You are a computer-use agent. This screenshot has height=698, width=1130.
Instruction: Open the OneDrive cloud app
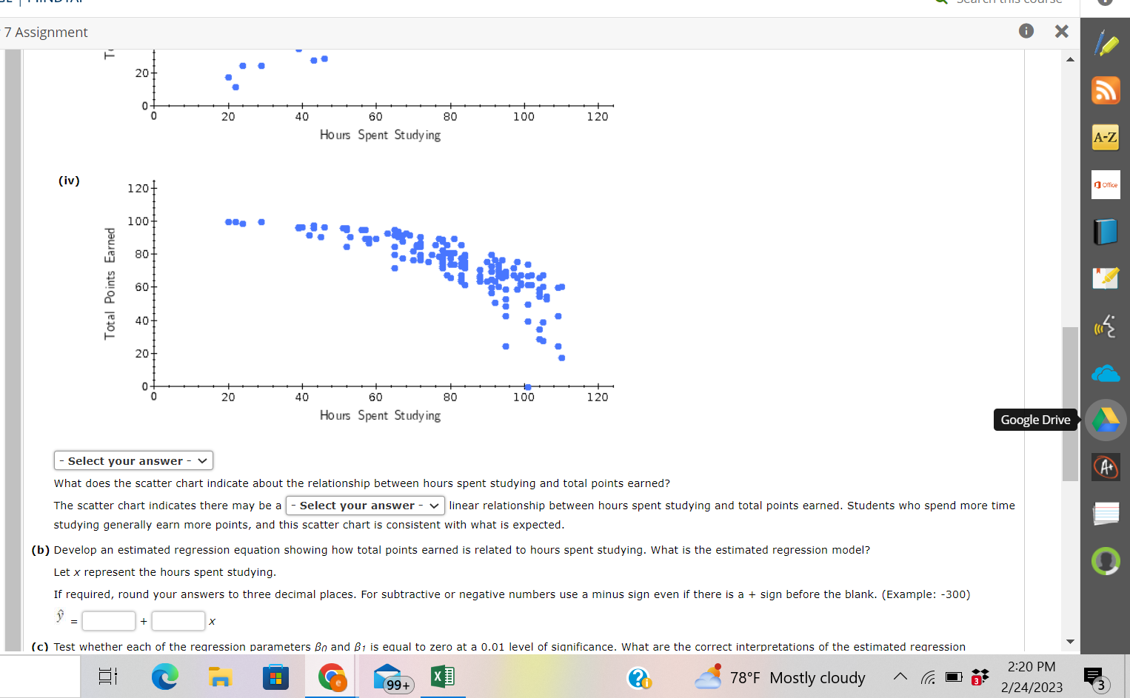tap(1106, 373)
